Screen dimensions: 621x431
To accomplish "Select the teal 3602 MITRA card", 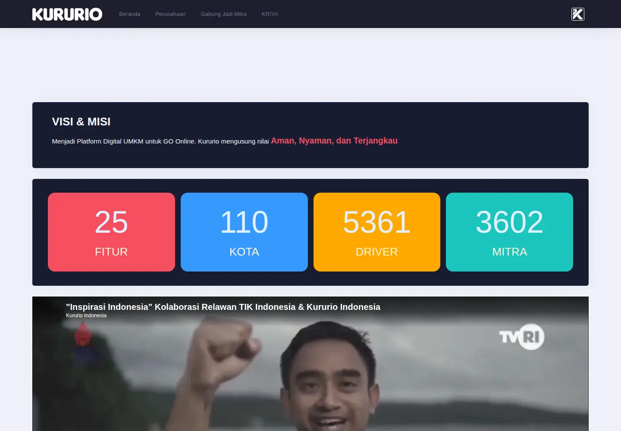I will click(x=509, y=232).
